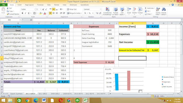Click the Net Income bar chart

(x=140, y=91)
